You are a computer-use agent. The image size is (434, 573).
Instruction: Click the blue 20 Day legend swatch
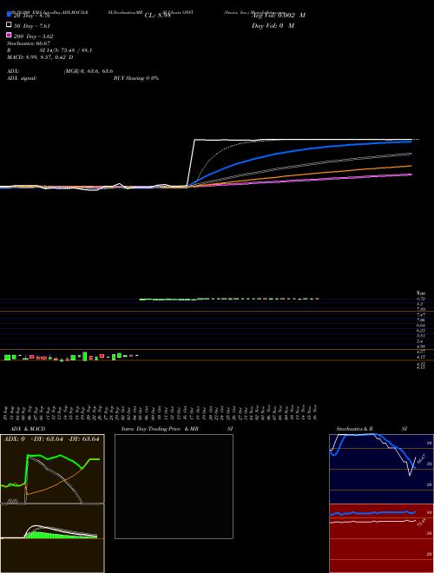[9, 14]
